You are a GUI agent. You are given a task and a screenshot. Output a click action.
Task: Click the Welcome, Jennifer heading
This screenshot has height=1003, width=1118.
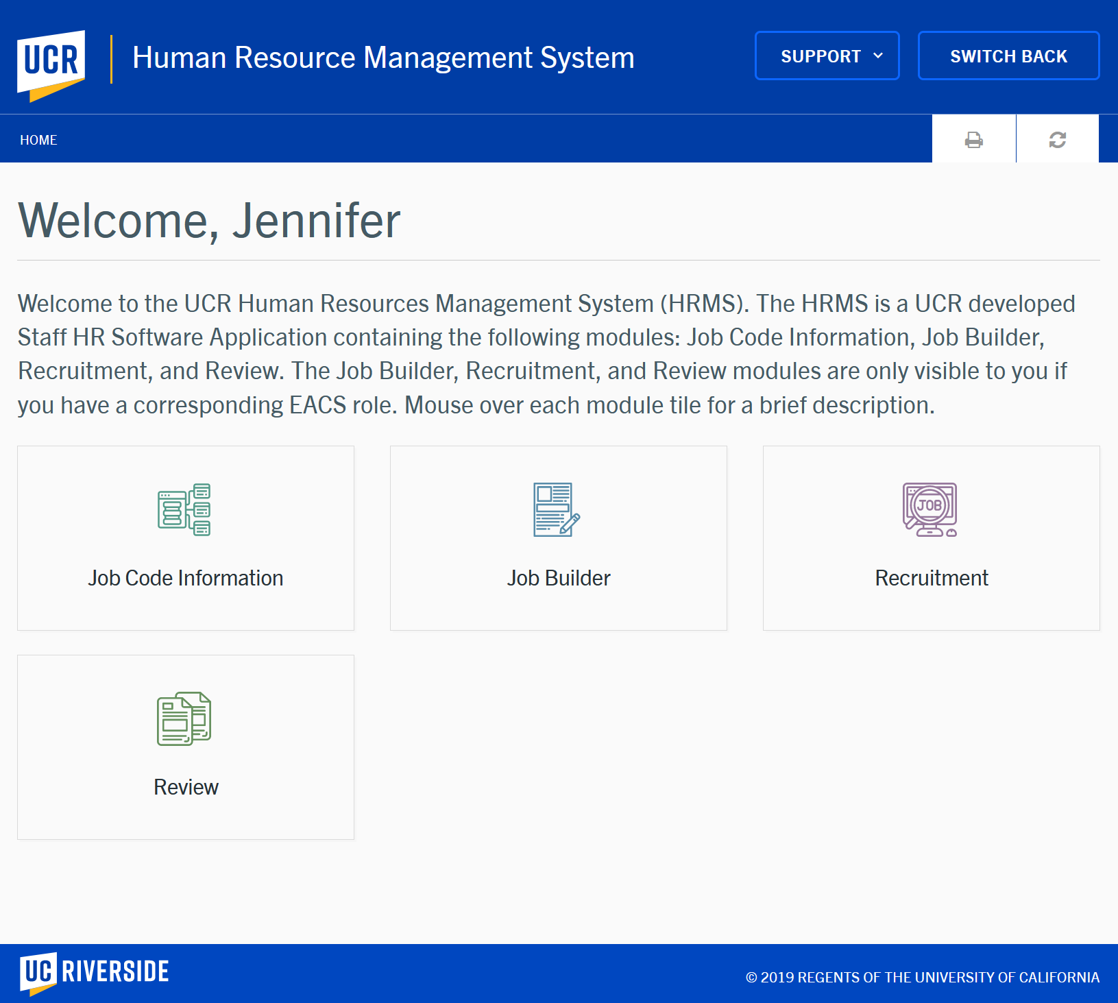tap(209, 221)
